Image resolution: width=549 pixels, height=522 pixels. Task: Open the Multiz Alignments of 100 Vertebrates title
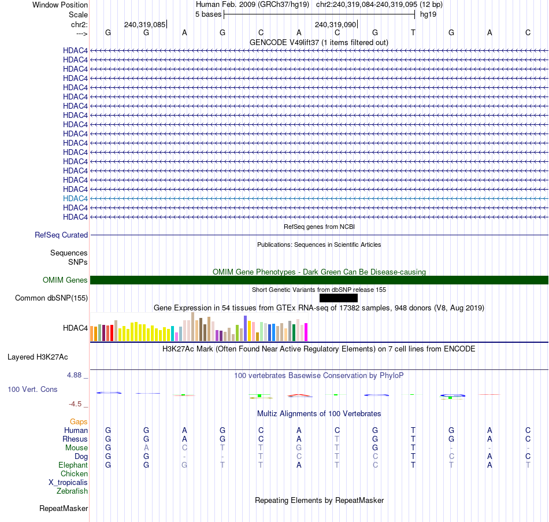pyautogui.click(x=319, y=414)
